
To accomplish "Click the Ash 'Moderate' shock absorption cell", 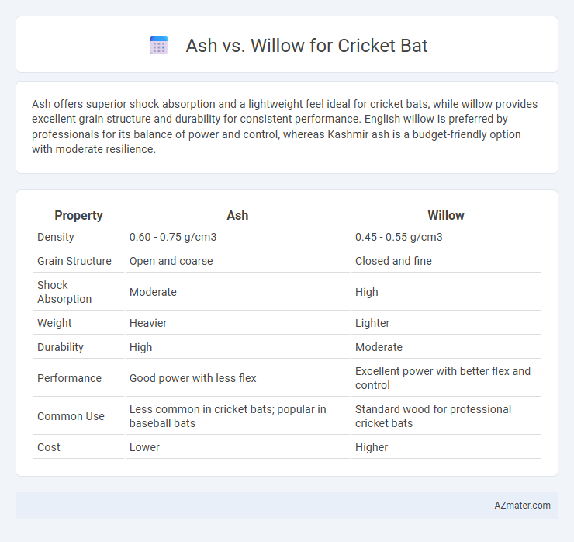I will click(x=153, y=292).
